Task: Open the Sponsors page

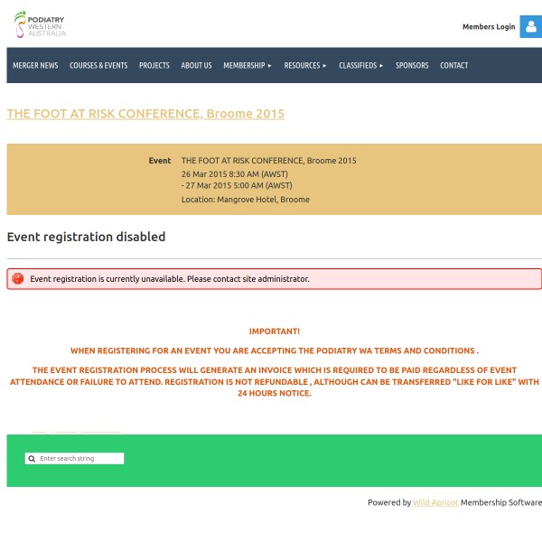Action: 412,66
